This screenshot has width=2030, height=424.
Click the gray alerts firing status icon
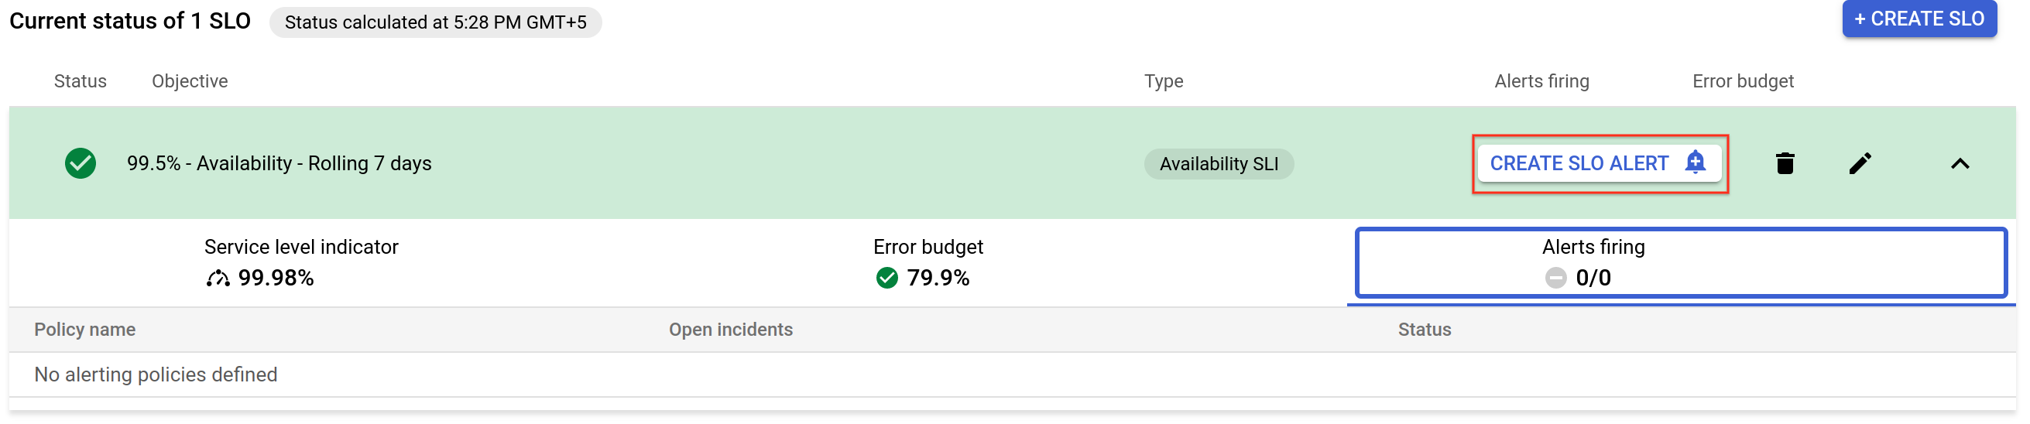tap(1555, 279)
